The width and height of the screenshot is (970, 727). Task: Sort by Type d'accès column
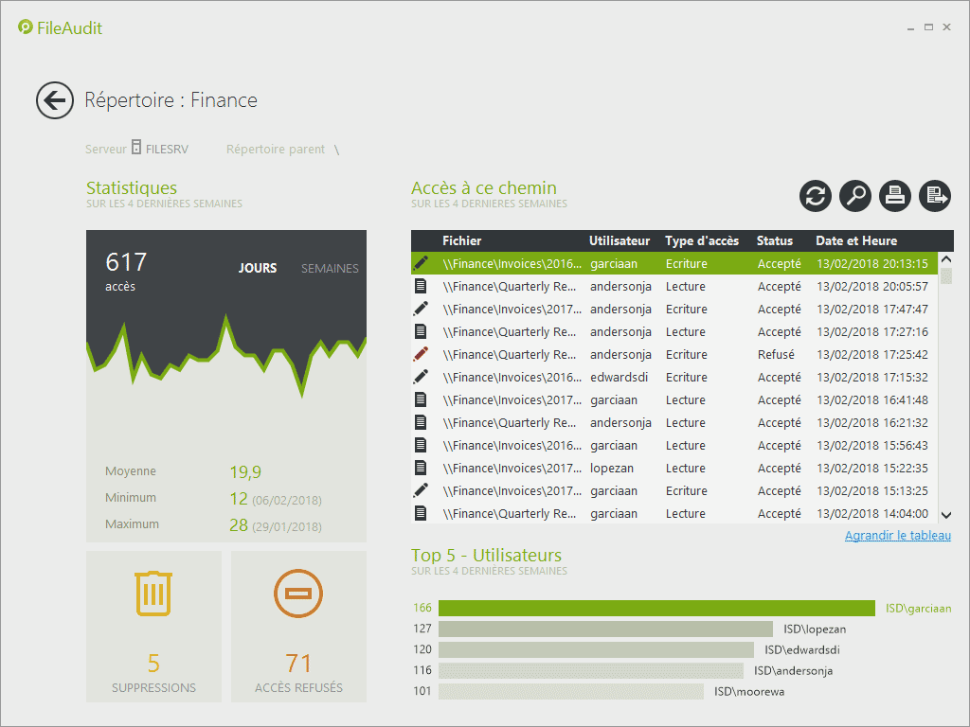pos(702,240)
